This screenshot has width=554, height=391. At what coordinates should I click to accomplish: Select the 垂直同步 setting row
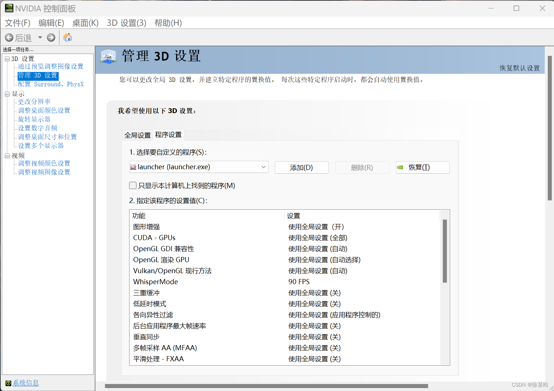(x=284, y=337)
